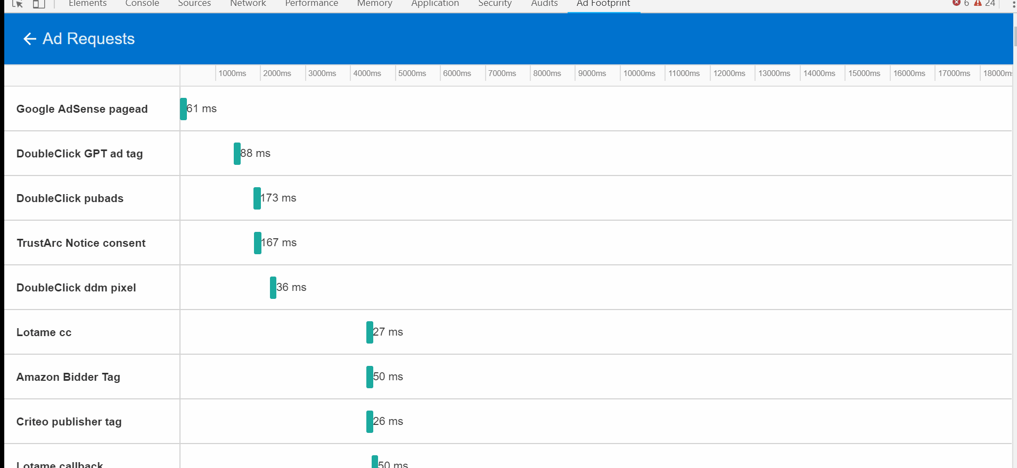Select the Criteo publisher tag label
Viewport: 1017px width, 468px height.
pyautogui.click(x=69, y=422)
